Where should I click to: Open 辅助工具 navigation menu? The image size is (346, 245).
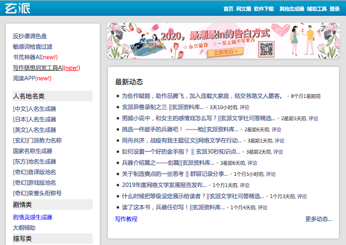(x=317, y=9)
